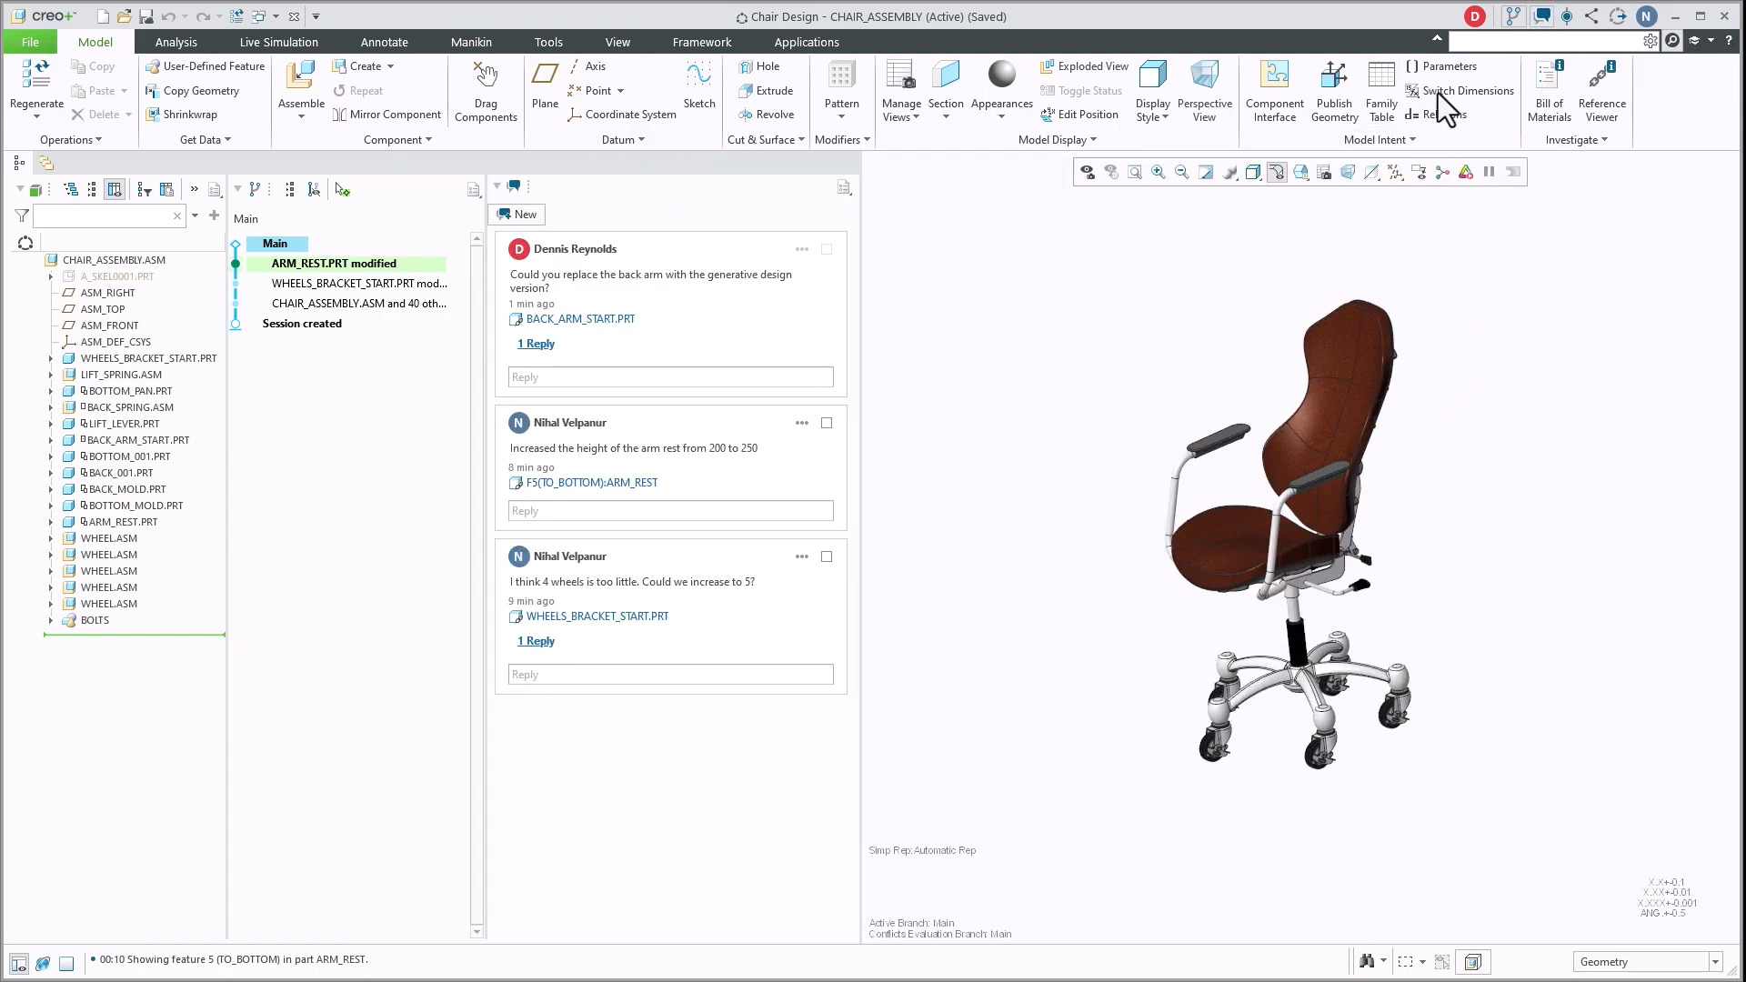Toggle the branch panel icon in title bar
This screenshot has height=982, width=1746.
[1512, 16]
